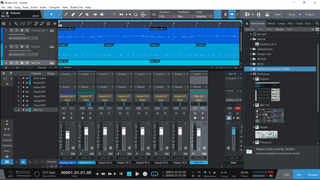Click the rewind button in transport
The width and height of the screenshot is (320, 180).
coord(103,174)
